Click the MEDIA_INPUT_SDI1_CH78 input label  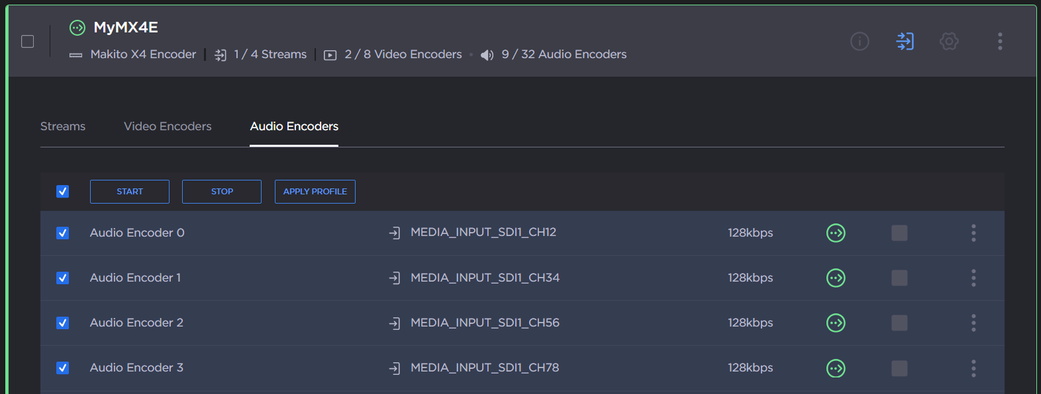485,368
